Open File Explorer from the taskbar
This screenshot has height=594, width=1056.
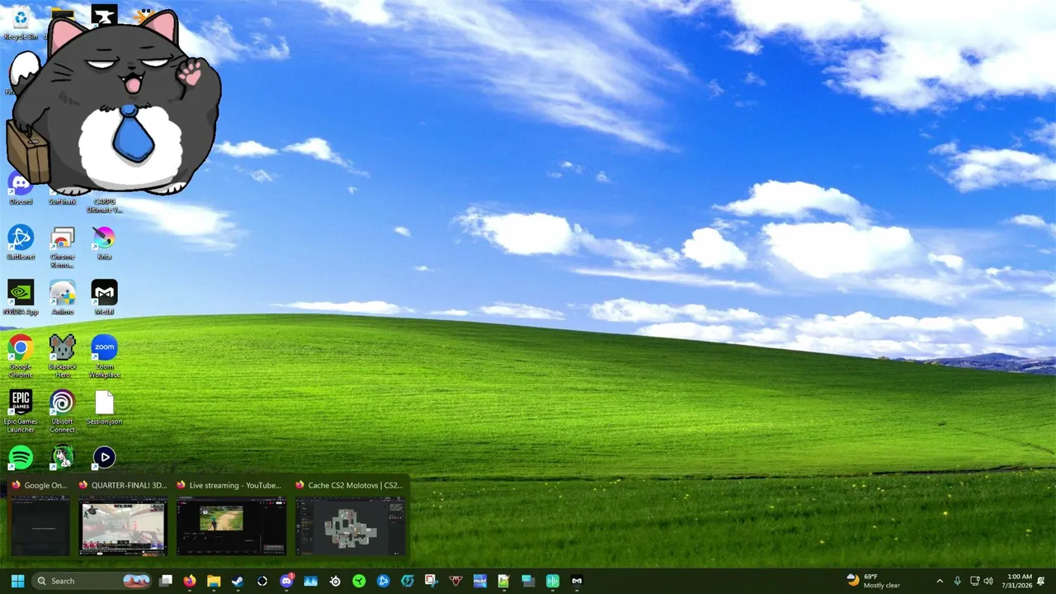pyautogui.click(x=214, y=581)
